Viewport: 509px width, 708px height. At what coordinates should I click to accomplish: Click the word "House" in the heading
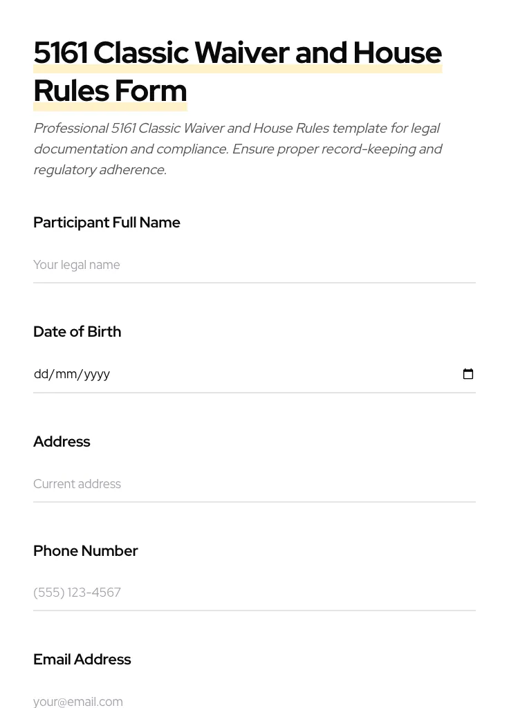[x=397, y=53]
